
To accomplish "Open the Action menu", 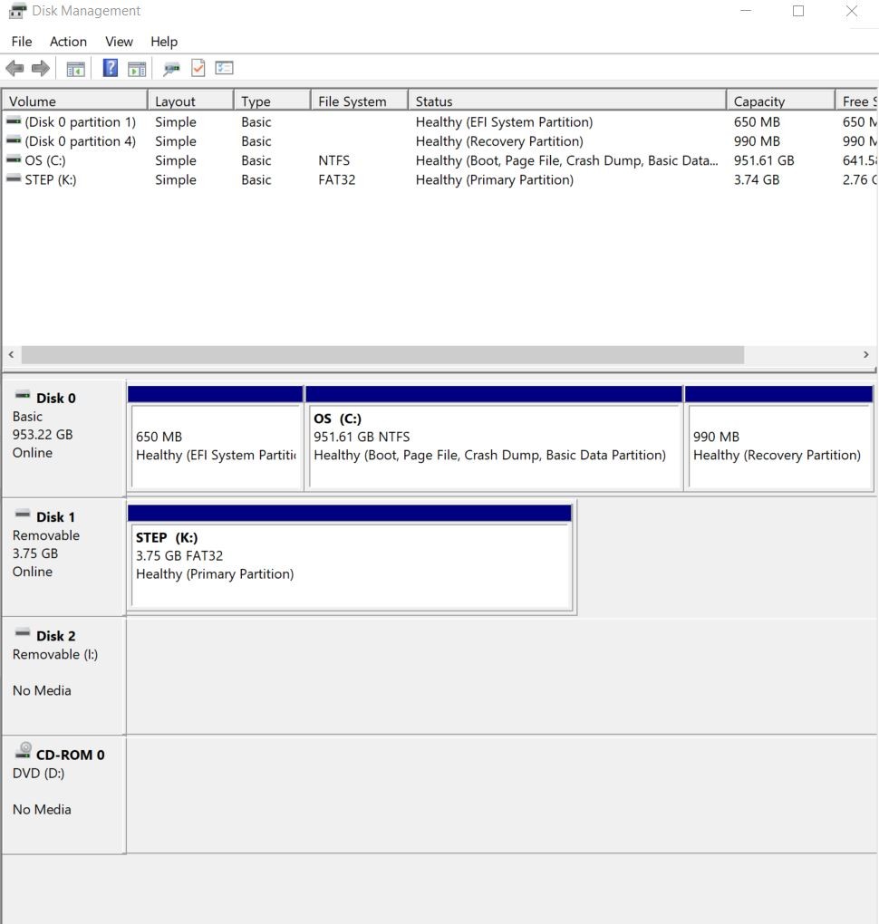I will coord(68,42).
